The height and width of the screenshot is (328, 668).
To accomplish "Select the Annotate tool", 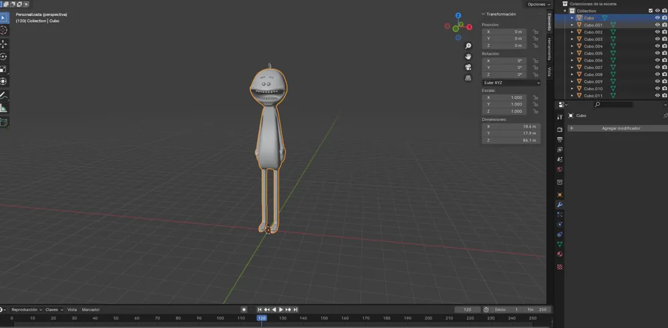I will [4, 96].
